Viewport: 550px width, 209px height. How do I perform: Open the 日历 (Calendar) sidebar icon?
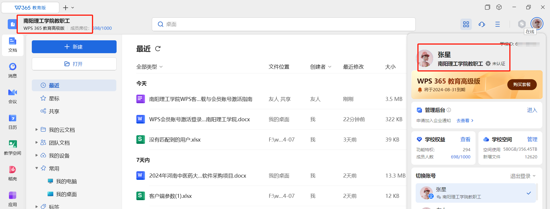click(x=13, y=121)
